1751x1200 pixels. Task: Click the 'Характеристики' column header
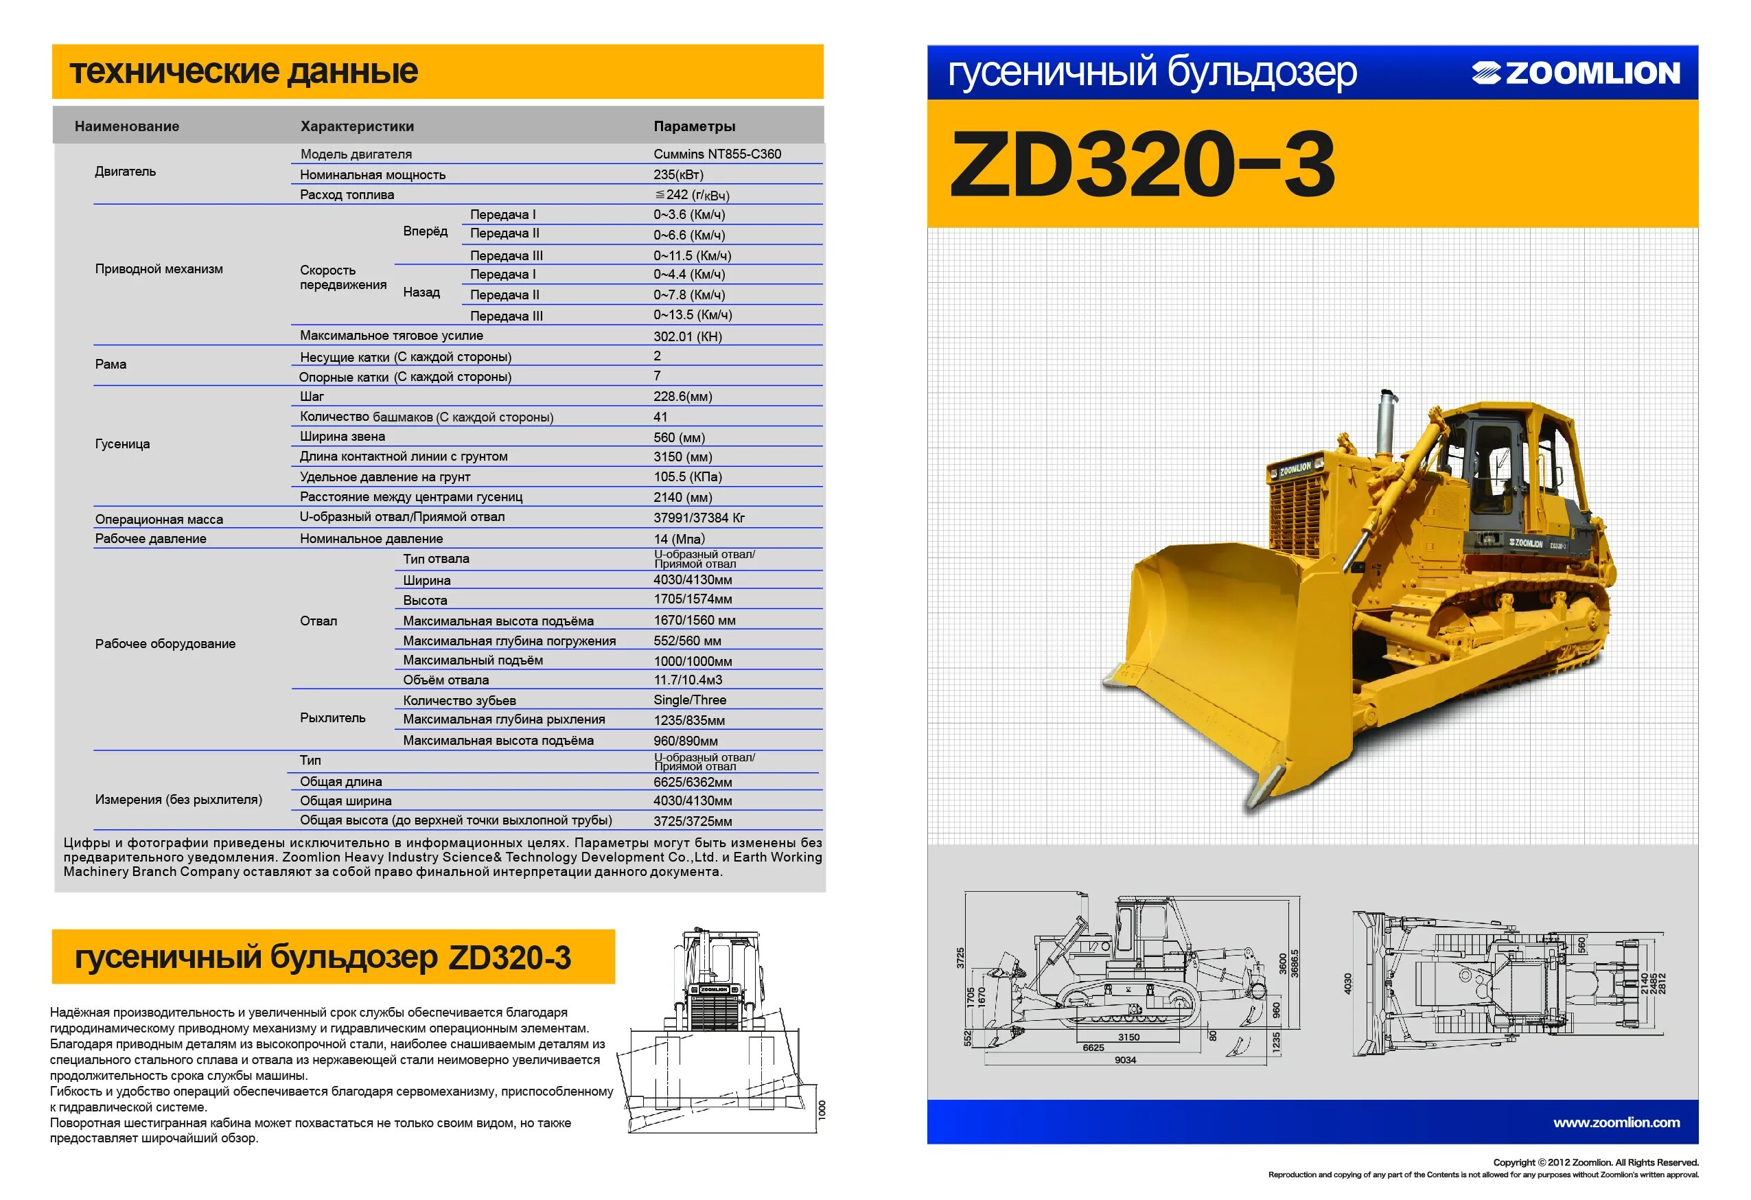coord(357,126)
